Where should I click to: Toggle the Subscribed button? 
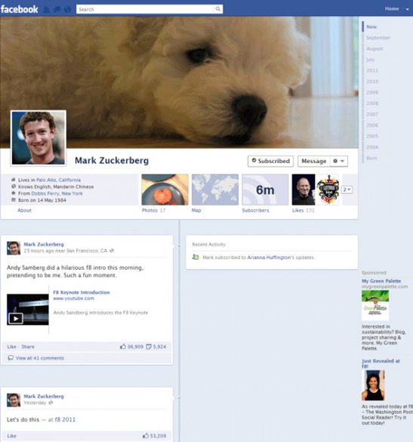point(270,161)
